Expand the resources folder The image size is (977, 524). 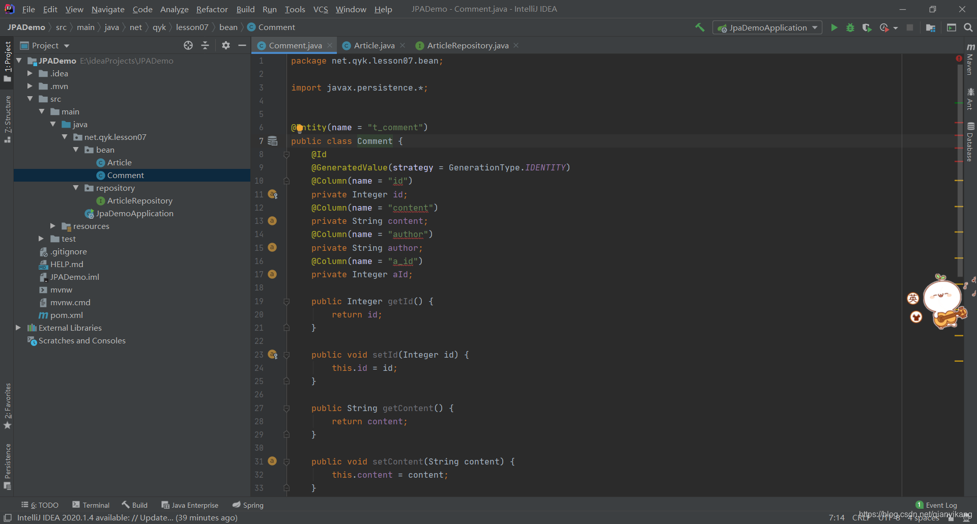pos(53,226)
